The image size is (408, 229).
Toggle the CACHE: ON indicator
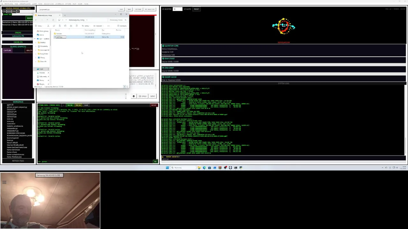pos(18,42)
